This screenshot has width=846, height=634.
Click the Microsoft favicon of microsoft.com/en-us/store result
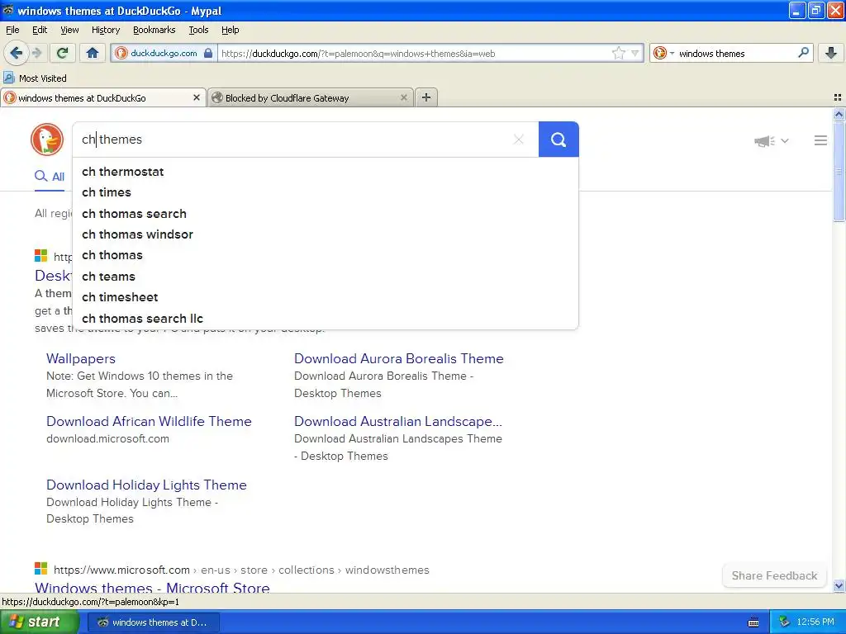point(41,568)
